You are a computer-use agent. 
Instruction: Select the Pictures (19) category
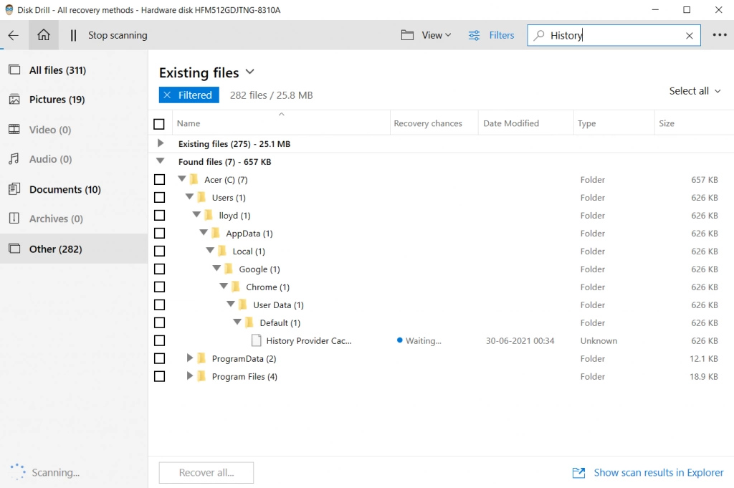74,100
